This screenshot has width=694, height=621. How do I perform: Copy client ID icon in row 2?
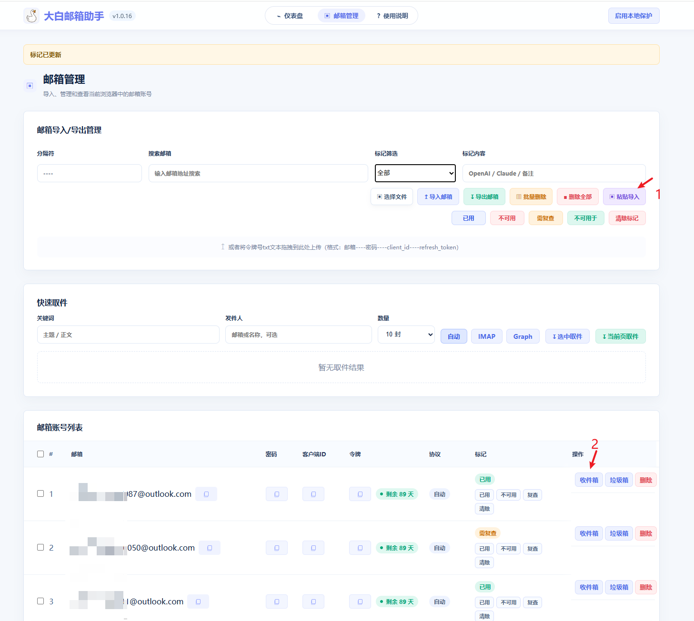click(313, 548)
